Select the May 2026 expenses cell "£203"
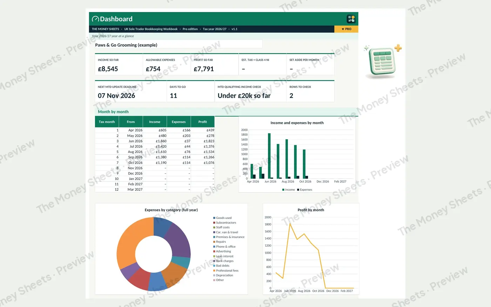 179,136
